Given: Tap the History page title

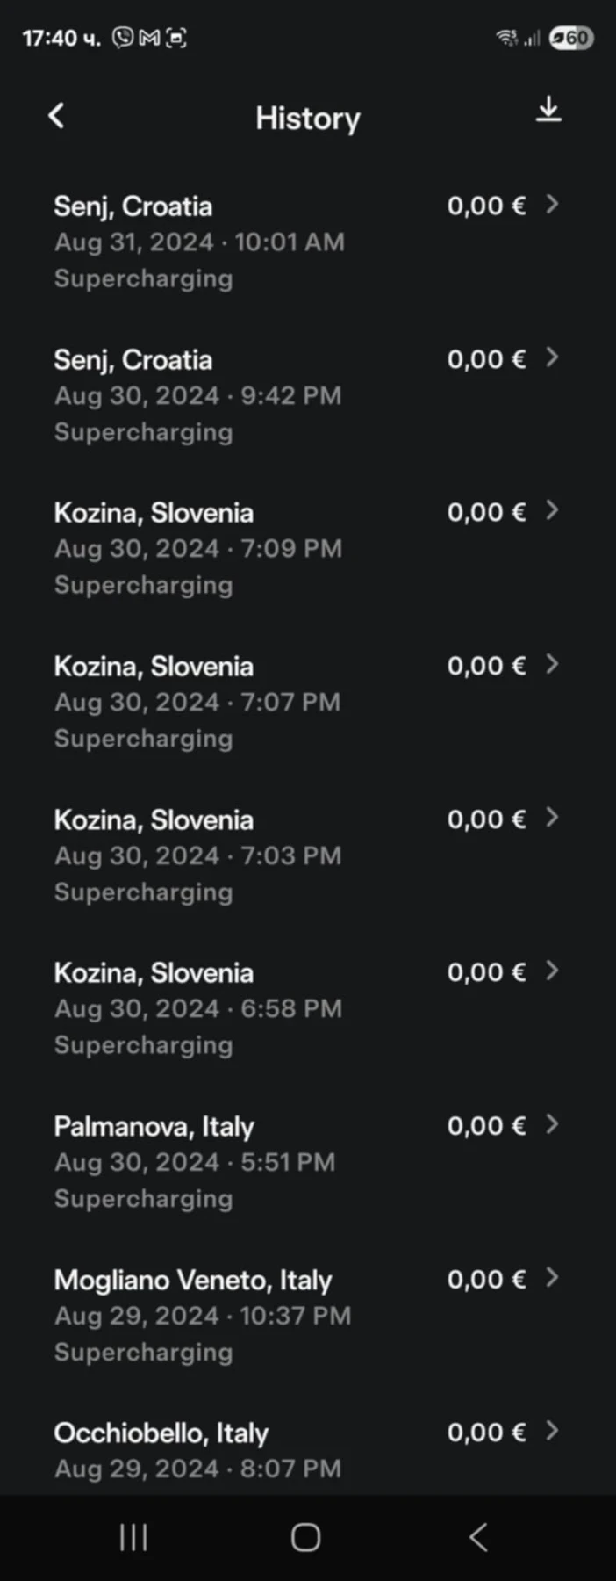Looking at the screenshot, I should (308, 119).
